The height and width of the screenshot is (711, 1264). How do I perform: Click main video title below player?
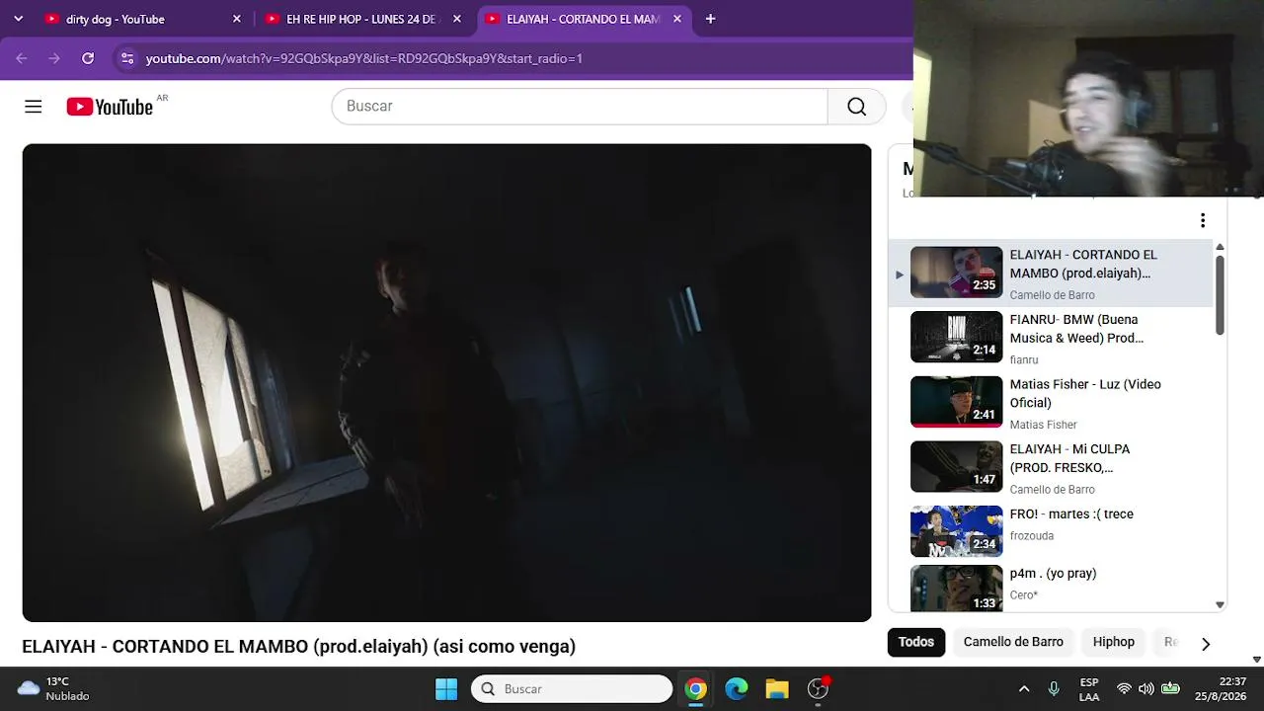298,647
